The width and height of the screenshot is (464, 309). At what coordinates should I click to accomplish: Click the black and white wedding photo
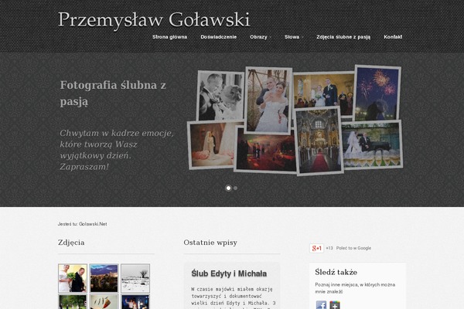point(220,96)
